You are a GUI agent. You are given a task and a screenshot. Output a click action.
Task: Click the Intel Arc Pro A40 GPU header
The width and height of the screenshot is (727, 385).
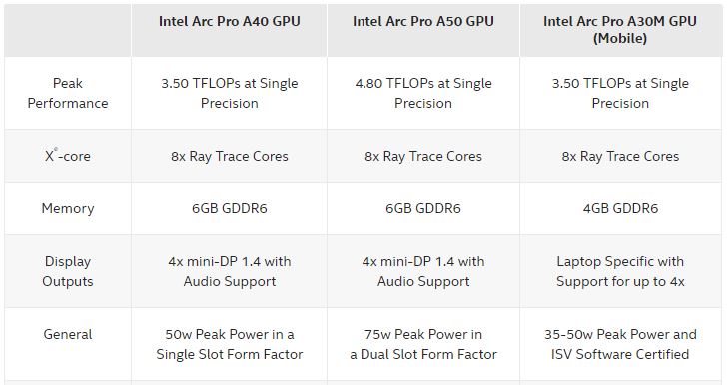coord(229,21)
